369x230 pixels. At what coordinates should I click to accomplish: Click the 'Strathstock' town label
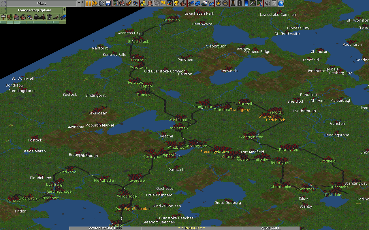pyautogui.click(x=138, y=42)
